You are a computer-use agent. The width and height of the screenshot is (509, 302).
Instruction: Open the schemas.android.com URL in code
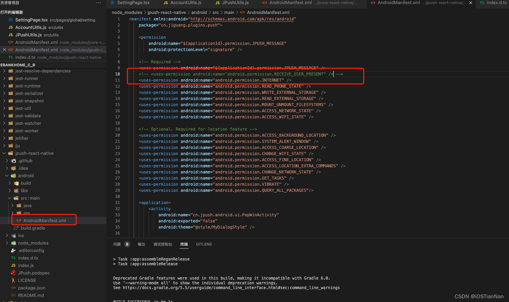click(242, 19)
